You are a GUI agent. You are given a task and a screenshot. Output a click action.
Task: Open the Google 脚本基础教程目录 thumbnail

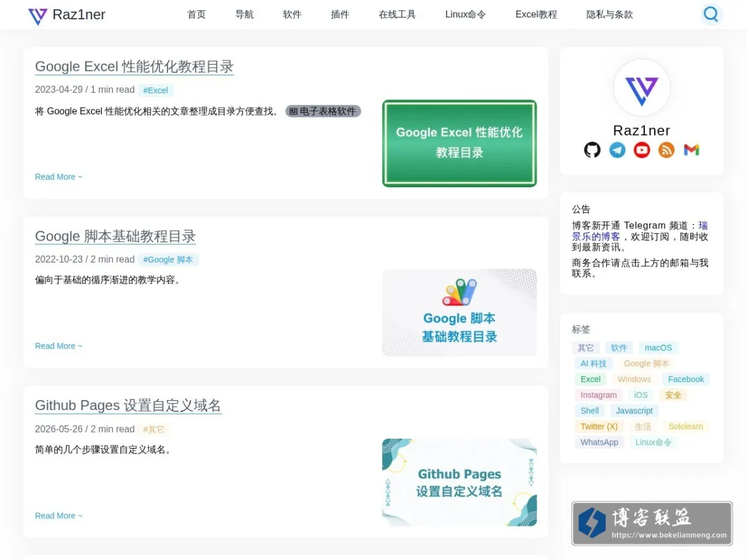click(x=459, y=312)
